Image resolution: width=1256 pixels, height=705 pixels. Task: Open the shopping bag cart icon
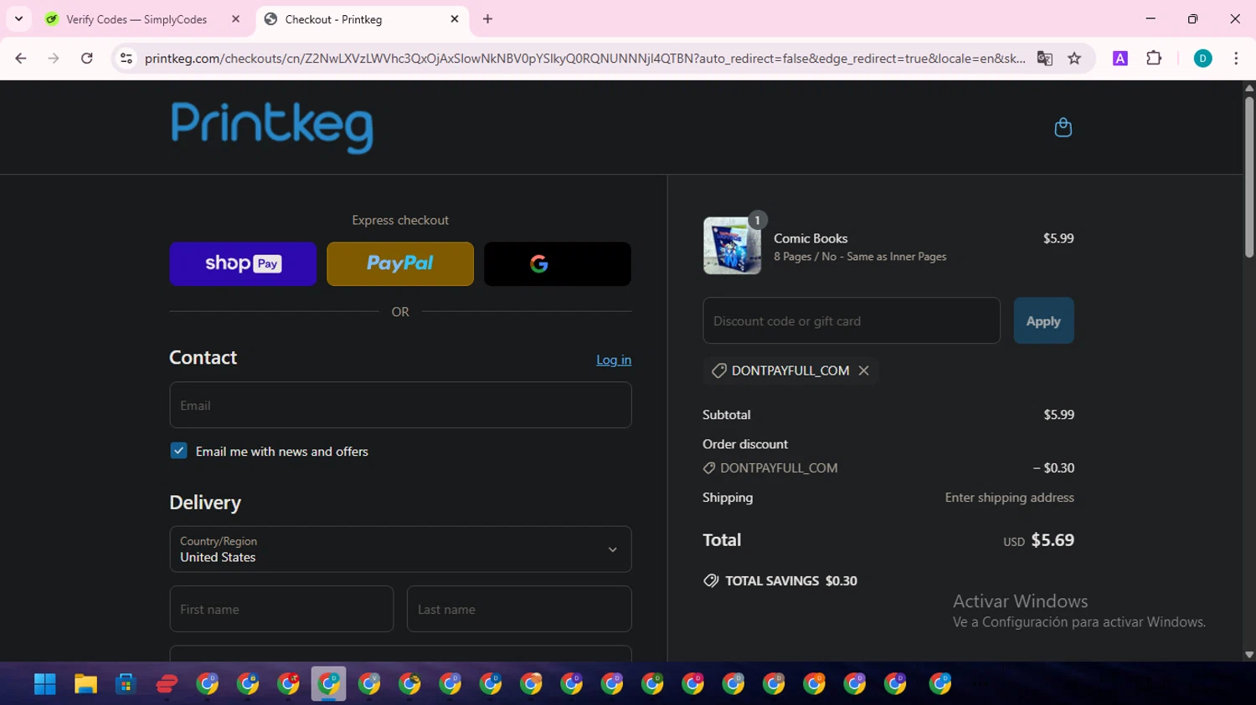(1063, 127)
